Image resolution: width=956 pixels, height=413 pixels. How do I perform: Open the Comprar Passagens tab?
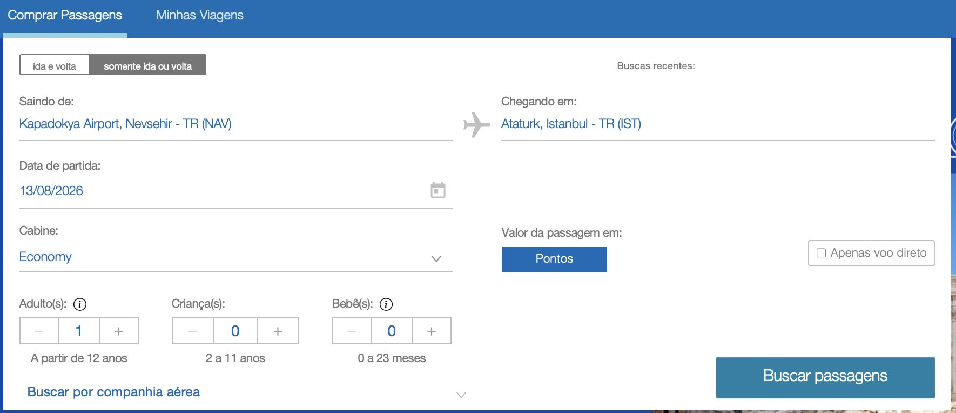(x=65, y=15)
